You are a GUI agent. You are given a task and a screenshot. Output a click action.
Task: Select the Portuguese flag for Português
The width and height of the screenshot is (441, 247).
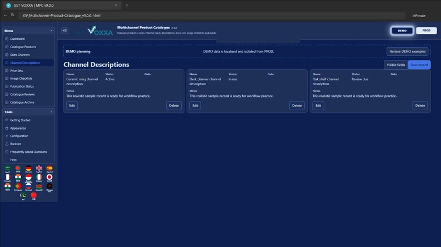(18, 187)
